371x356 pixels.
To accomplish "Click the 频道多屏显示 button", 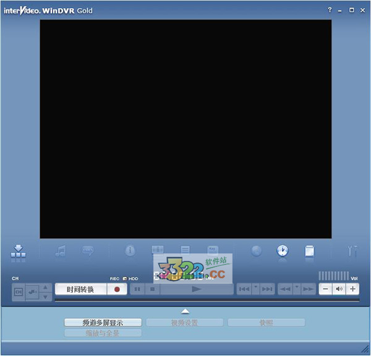I will coord(103,323).
